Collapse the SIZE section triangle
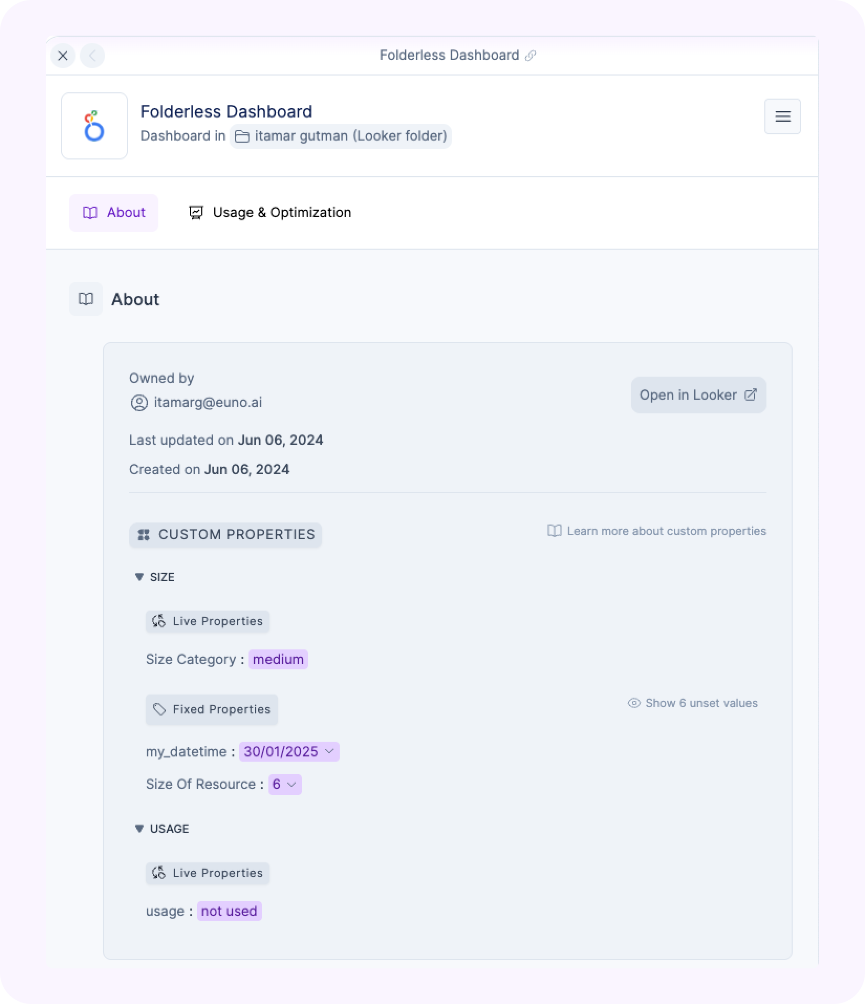The image size is (865, 1004). point(139,577)
